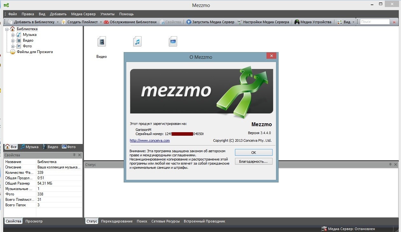Select the Статус bottom tab
The width and height of the screenshot is (401, 232).
pos(92,221)
